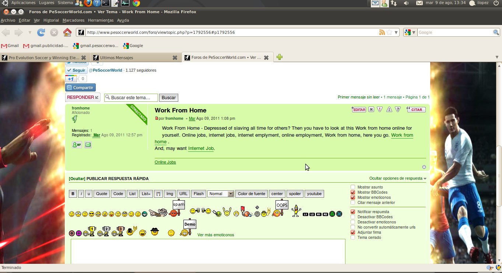Switch to the Ultimos Mensajes tab
The width and height of the screenshot is (502, 273).
tap(135, 57)
